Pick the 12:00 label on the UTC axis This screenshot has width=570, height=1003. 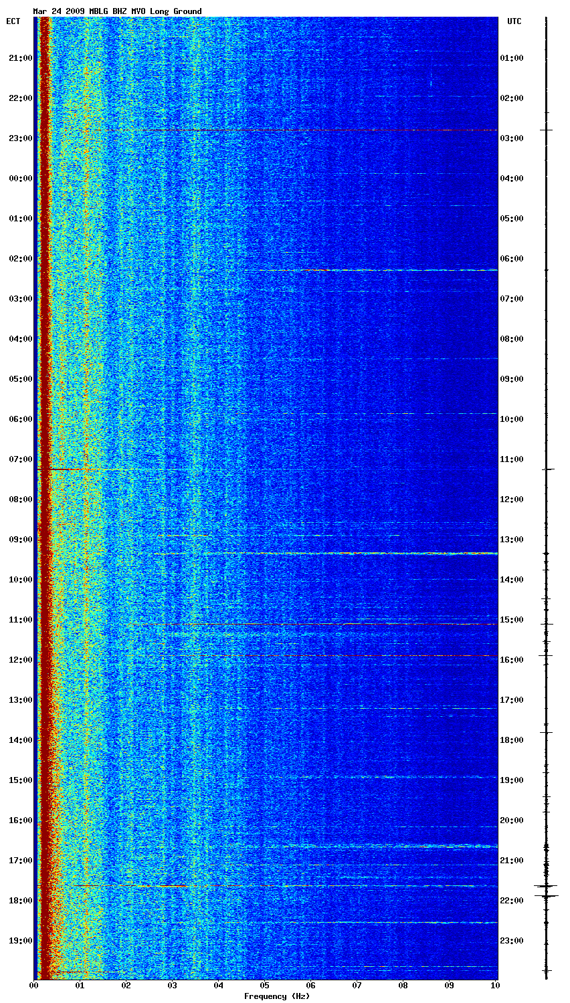512,499
